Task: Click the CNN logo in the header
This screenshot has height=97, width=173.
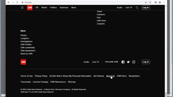Action: click(30, 8)
